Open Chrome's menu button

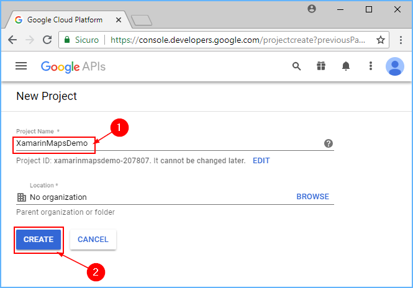(399, 40)
